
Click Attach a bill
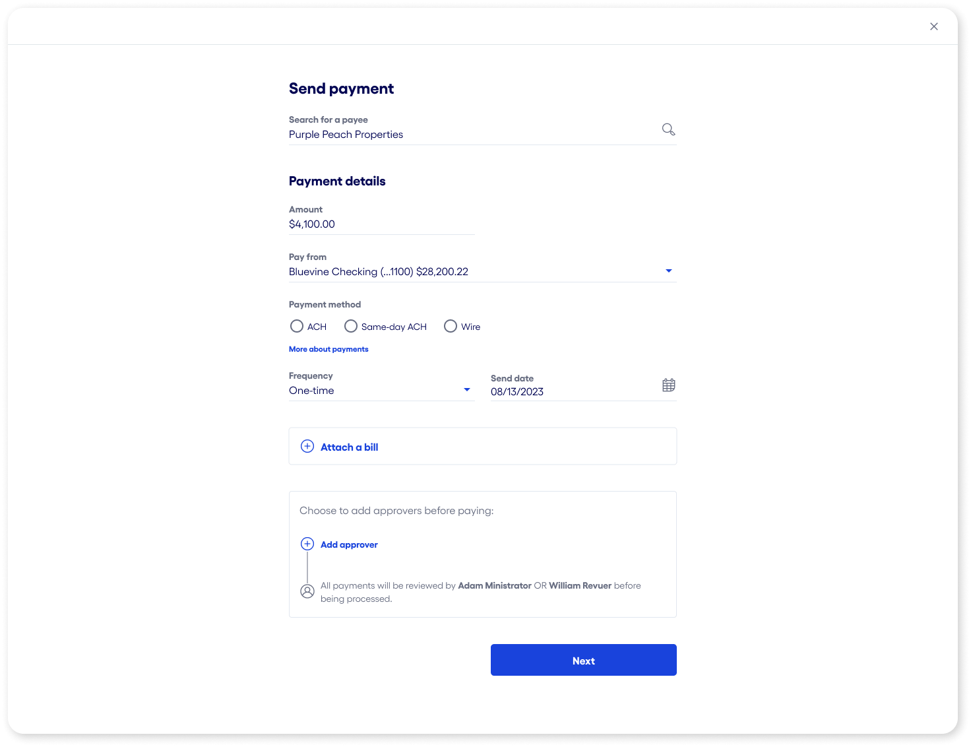pyautogui.click(x=349, y=447)
